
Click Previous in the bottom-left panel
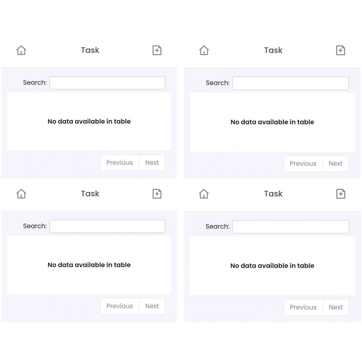tap(120, 306)
